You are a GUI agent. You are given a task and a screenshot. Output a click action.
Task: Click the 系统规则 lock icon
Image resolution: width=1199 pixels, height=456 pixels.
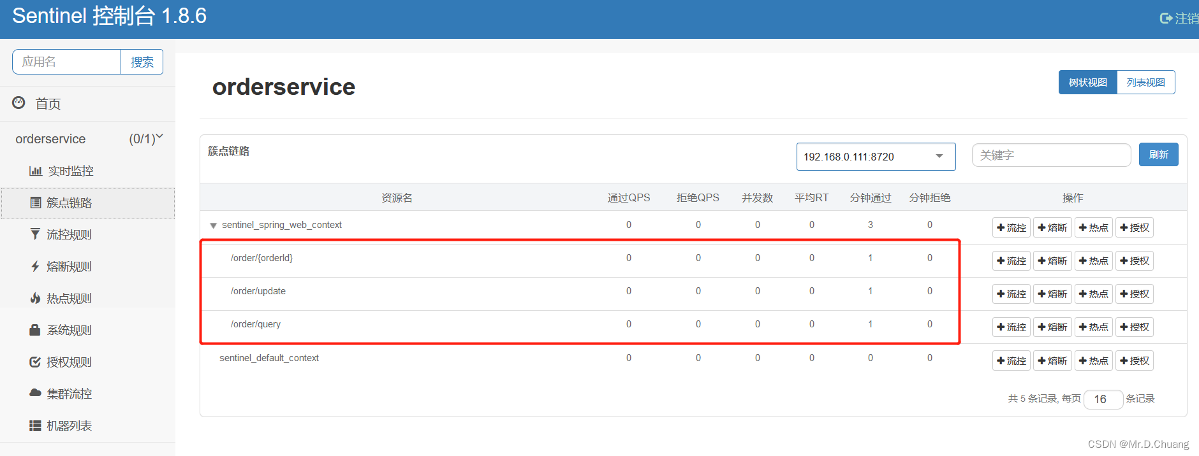click(x=35, y=330)
